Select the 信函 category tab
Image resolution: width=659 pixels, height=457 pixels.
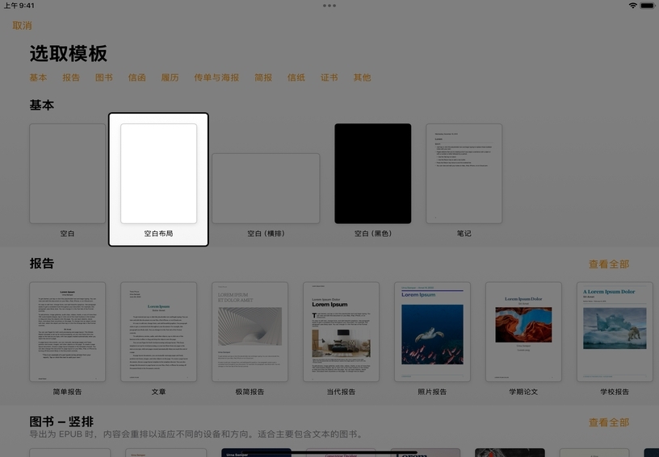[136, 78]
